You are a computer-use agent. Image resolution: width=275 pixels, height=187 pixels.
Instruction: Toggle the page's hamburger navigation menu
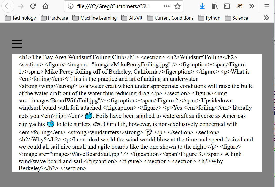coord(17,44)
